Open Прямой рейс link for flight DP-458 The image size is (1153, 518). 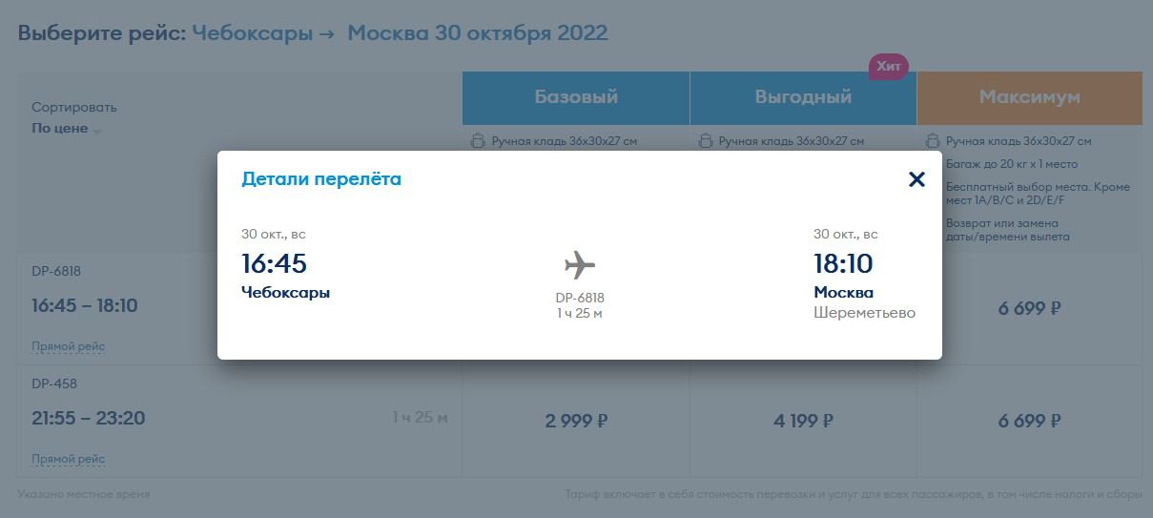click(68, 459)
